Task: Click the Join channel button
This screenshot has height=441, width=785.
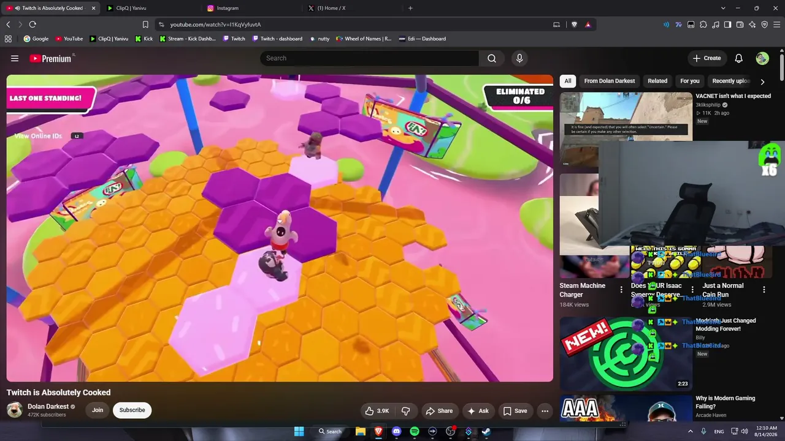Action: (x=98, y=410)
